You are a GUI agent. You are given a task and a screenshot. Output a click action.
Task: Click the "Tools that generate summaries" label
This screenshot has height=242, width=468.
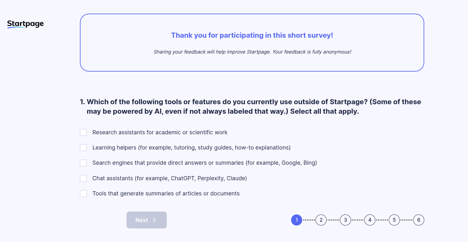166,194
